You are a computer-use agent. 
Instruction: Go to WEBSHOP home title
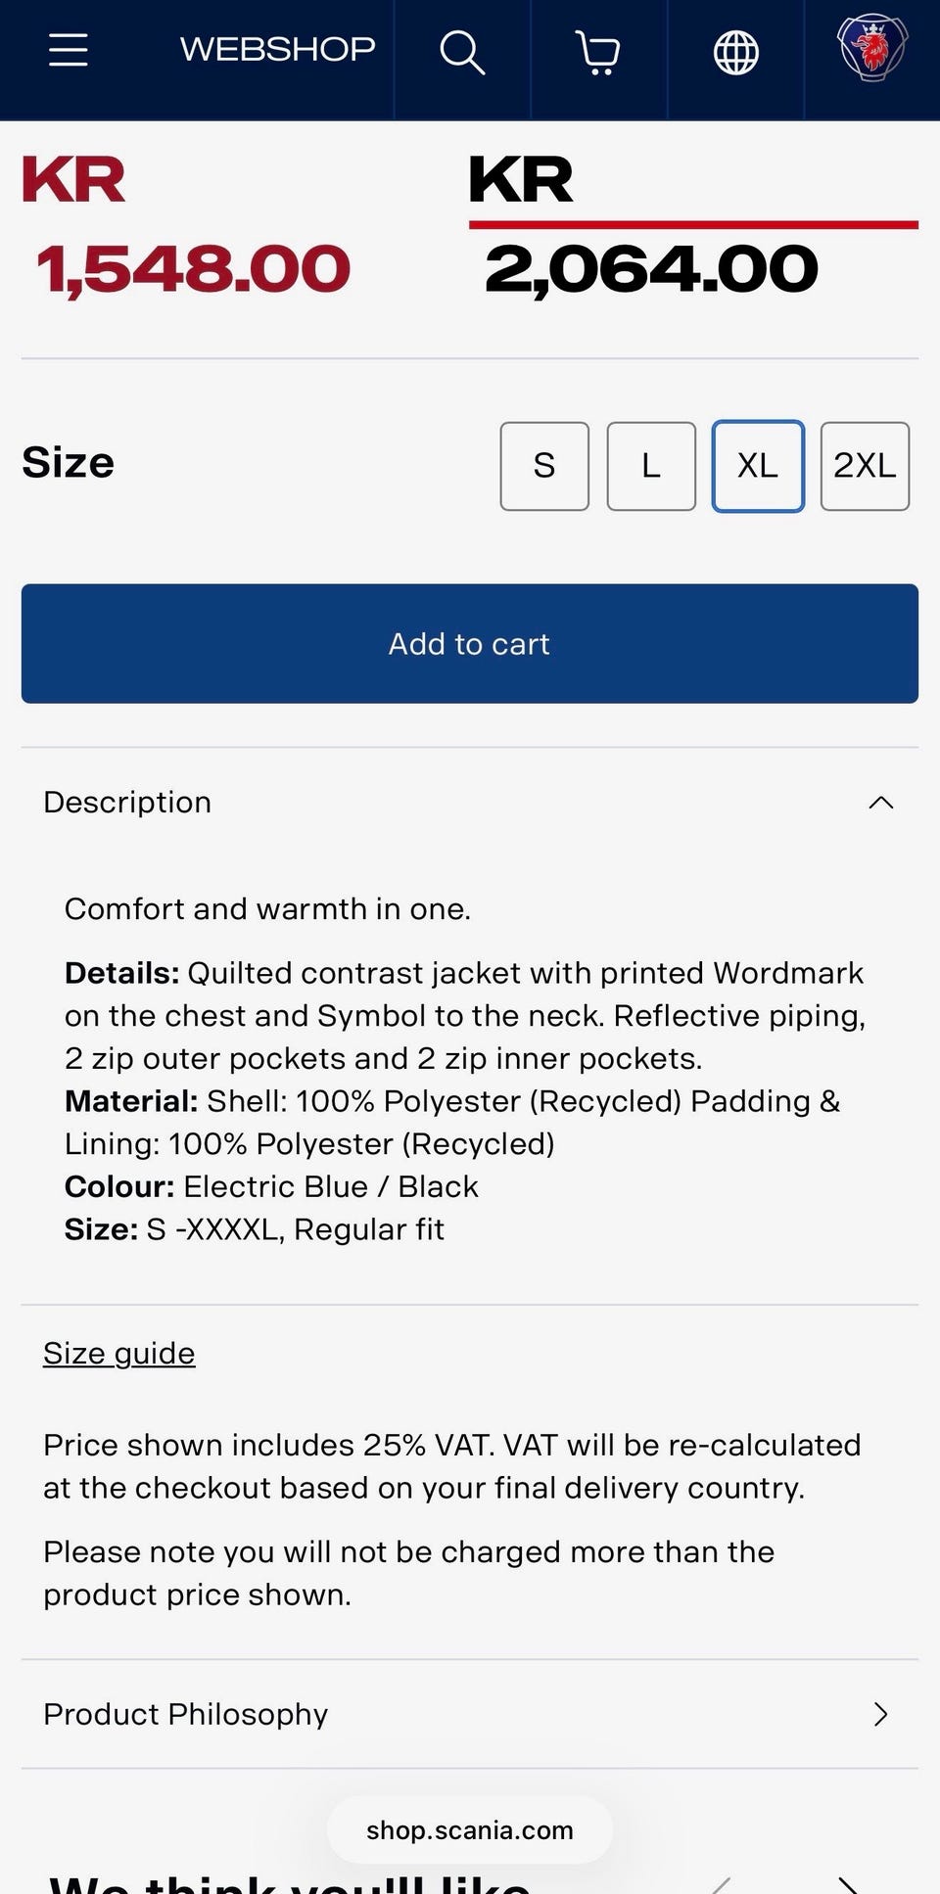tap(277, 49)
